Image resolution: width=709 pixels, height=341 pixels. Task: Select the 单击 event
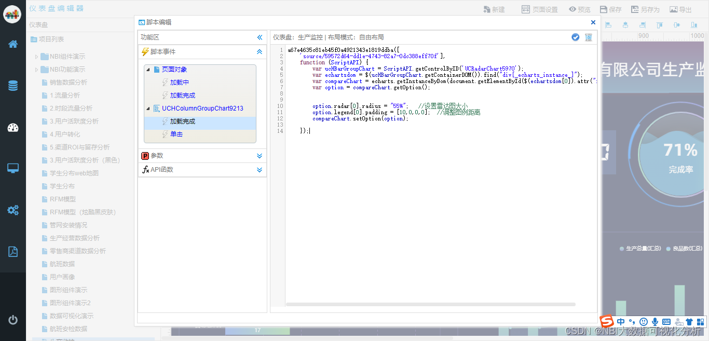tap(176, 134)
